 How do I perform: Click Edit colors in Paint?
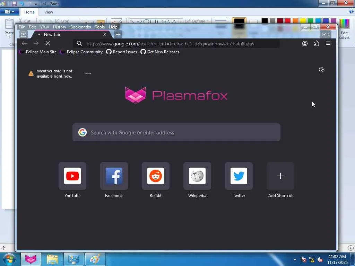tap(344, 29)
